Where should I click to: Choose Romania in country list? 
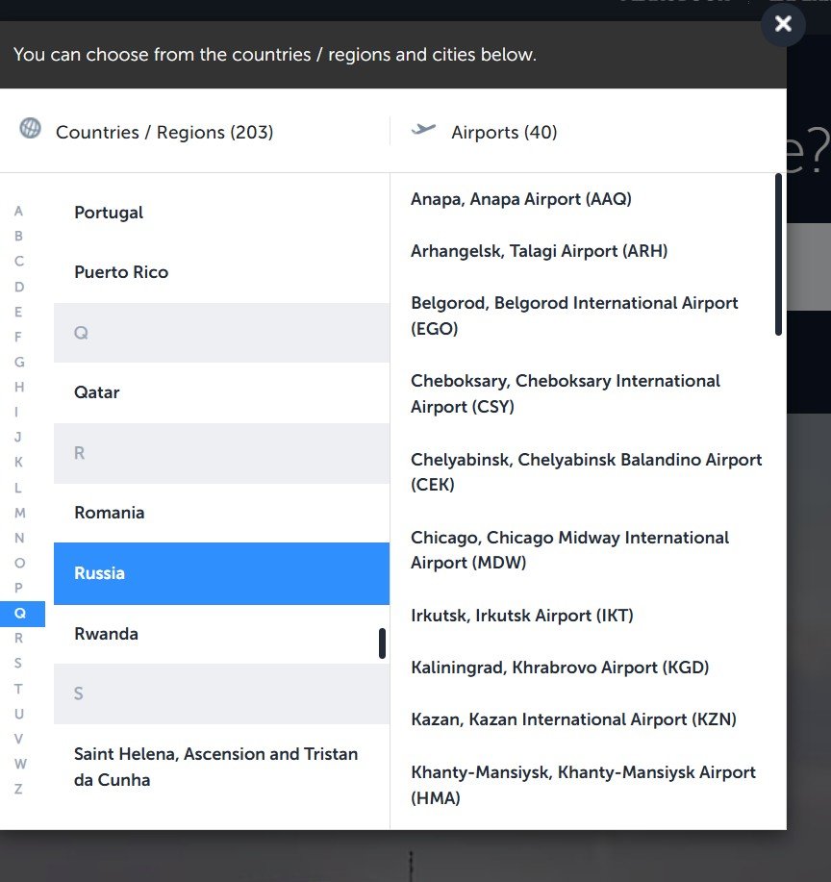[x=221, y=513]
